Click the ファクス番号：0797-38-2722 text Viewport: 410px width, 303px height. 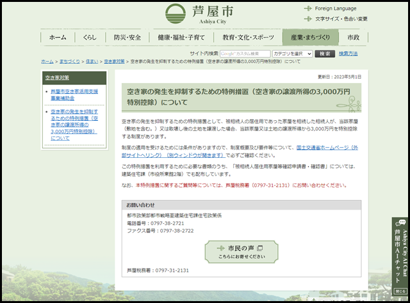click(160, 231)
